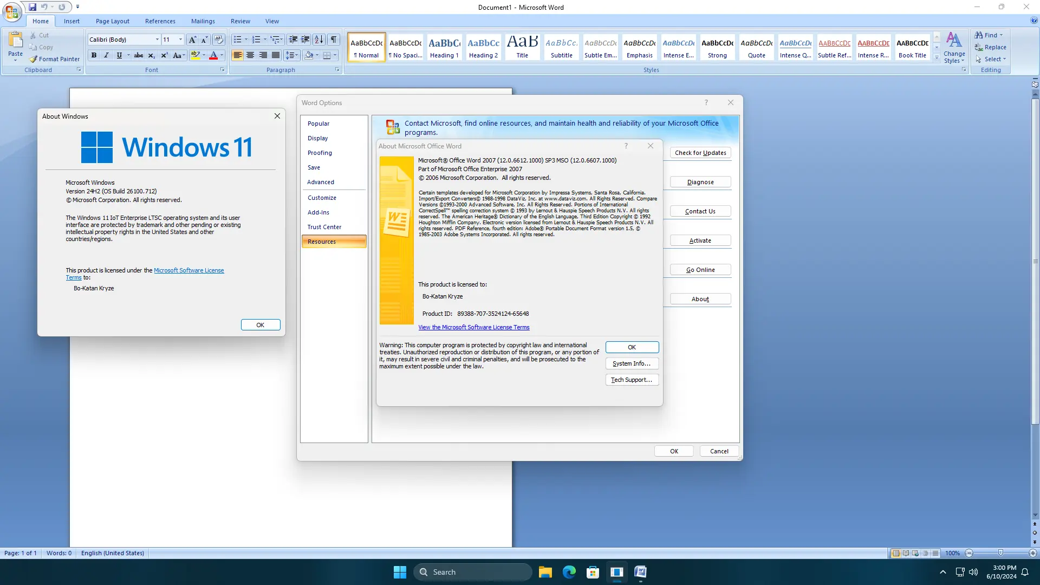Click the Format Painter tool
Screen dimensions: 1040x585
click(x=55, y=59)
